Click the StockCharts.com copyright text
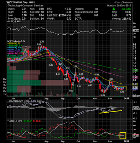Screen dimensions: 140x143 [123, 2]
